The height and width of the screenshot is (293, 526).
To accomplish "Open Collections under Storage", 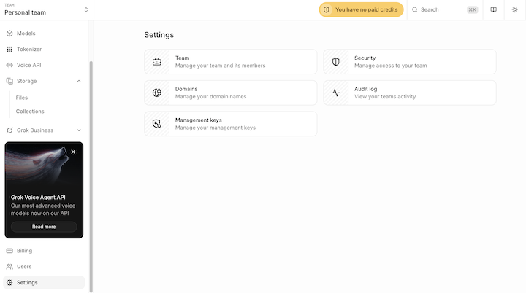I will click(30, 112).
